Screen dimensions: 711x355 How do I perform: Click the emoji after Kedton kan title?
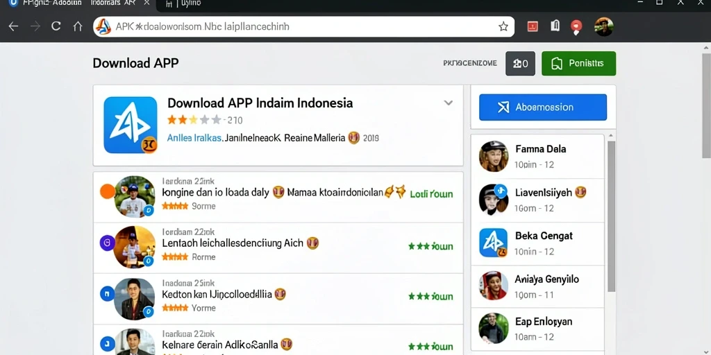pyautogui.click(x=281, y=294)
